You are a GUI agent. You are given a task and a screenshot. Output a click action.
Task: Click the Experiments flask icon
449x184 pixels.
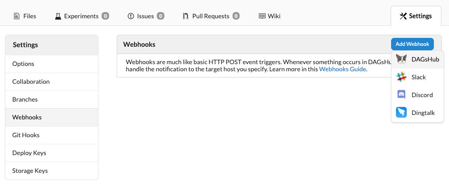point(58,16)
